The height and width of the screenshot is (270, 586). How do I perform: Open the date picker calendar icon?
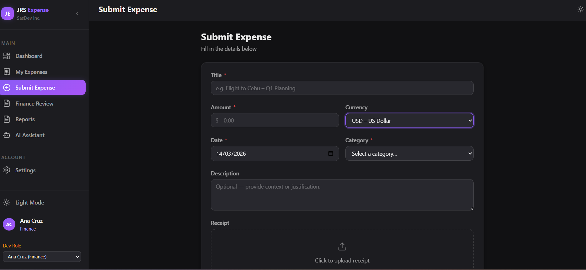[331, 153]
